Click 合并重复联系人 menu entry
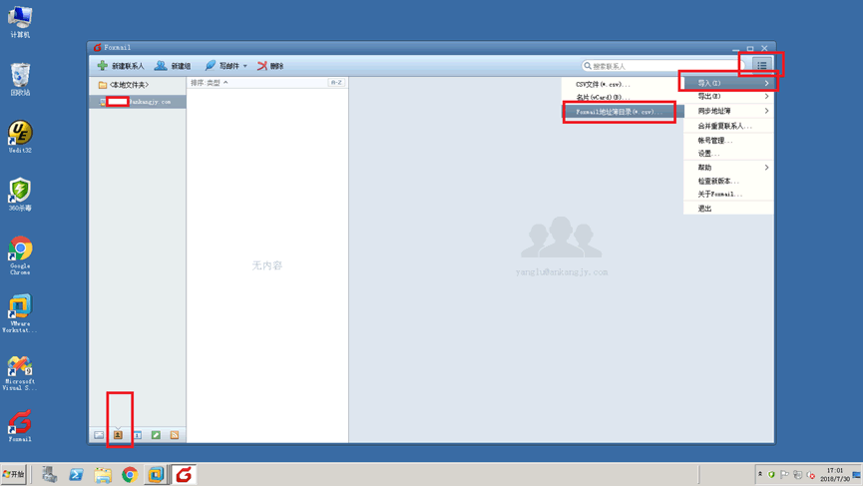Viewport: 863px width, 486px height. click(x=724, y=126)
